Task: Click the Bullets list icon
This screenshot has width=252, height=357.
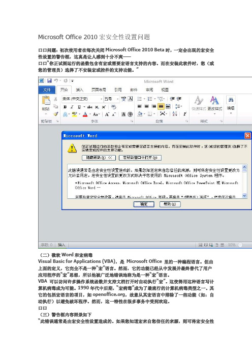Action: coord(139,99)
